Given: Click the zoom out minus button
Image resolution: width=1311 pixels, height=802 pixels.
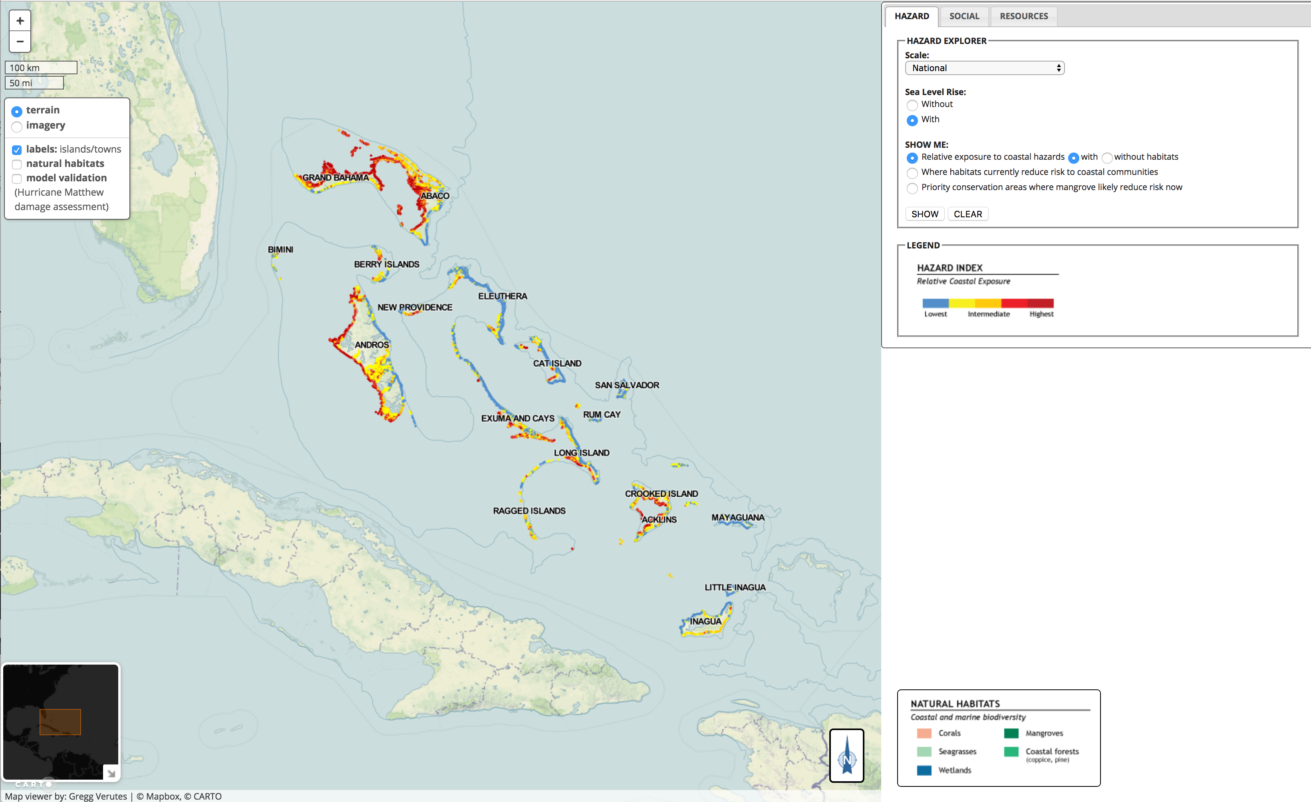Looking at the screenshot, I should pyautogui.click(x=20, y=42).
